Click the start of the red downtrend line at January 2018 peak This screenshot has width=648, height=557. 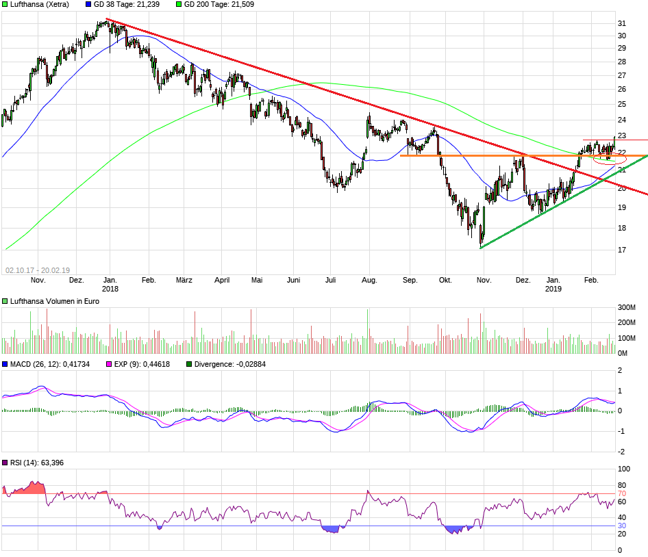click(107, 19)
